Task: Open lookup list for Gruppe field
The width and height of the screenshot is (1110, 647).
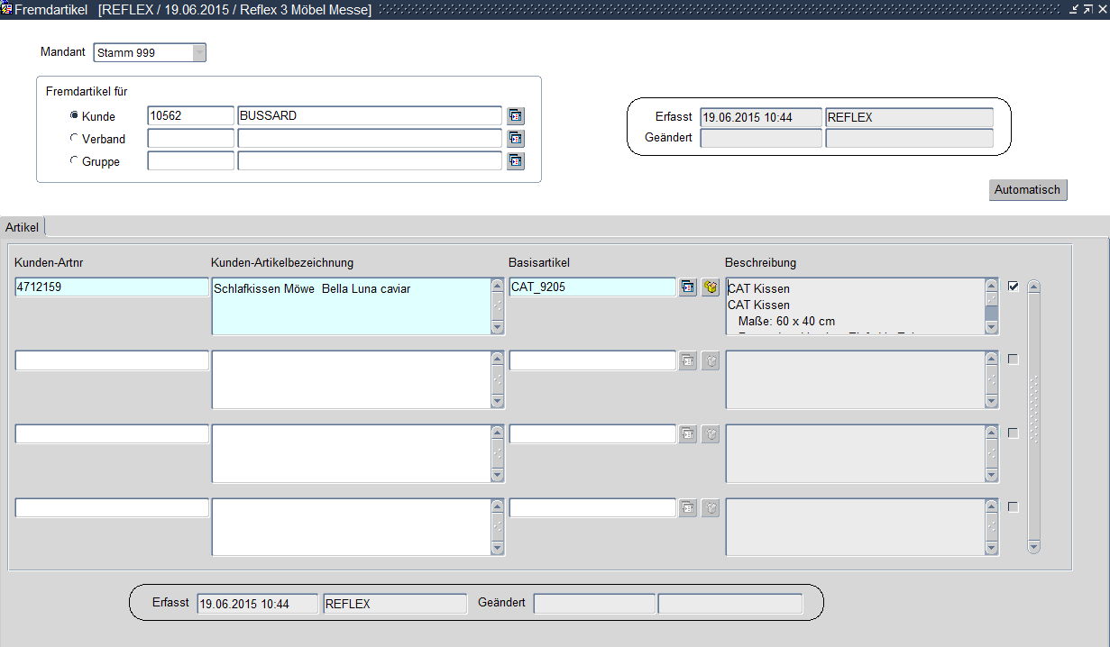Action: coord(516,161)
